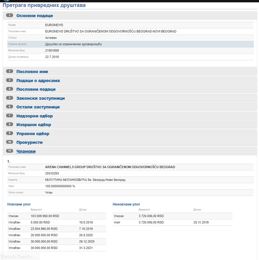
Task: Click number badge 11 beside Чланови
Action: [10, 151]
